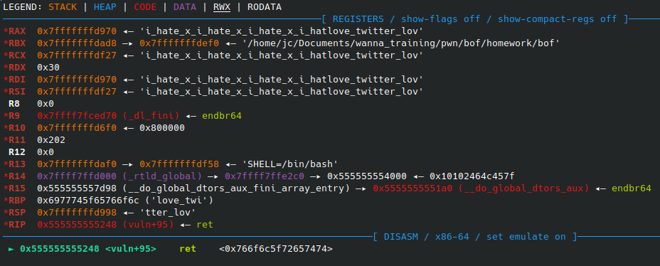Viewport: 660px width, 266px height.
Task: Select RSP address 0x7fffffffd998
Action: coord(77,212)
